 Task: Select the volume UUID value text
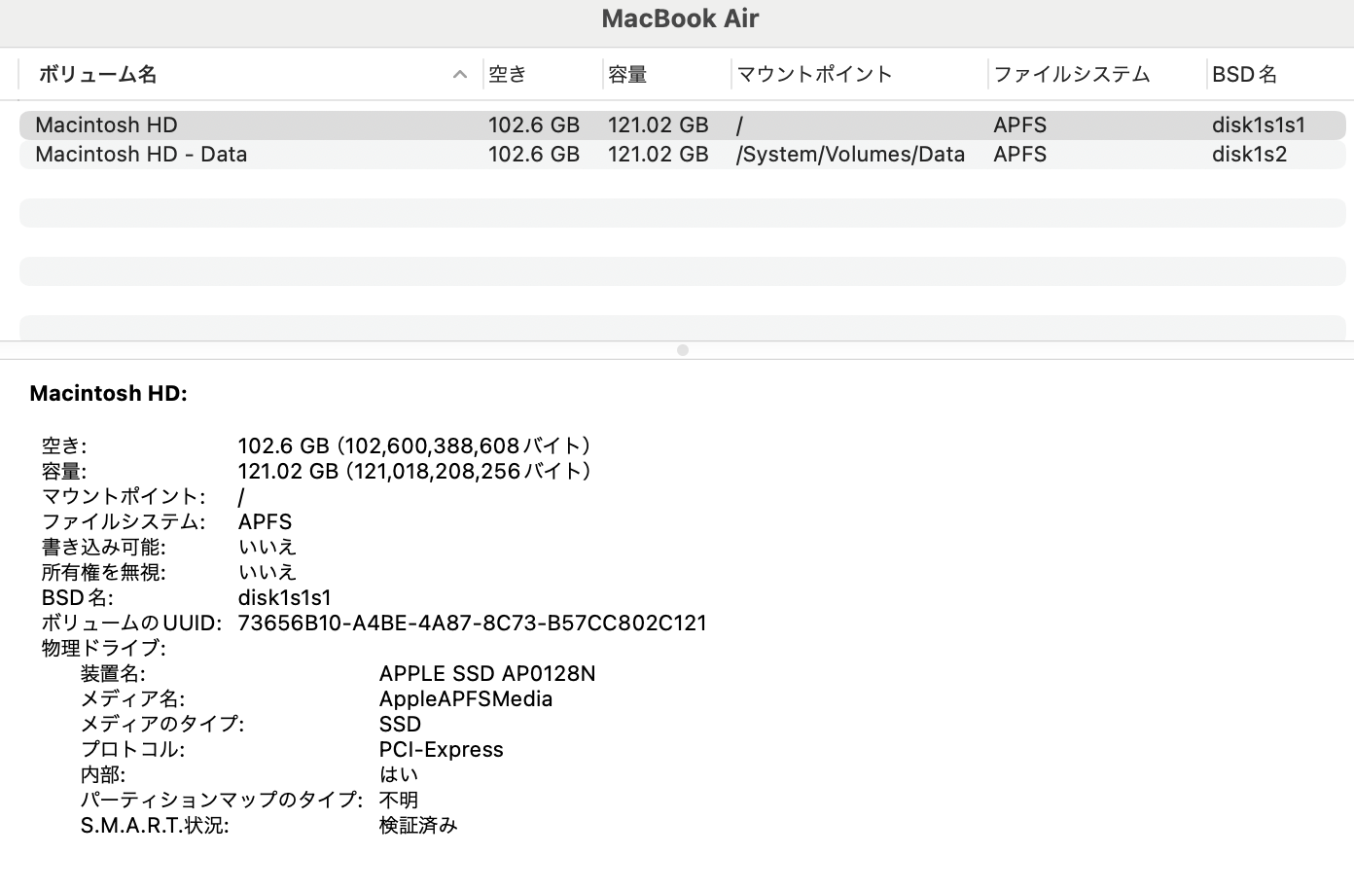(472, 623)
